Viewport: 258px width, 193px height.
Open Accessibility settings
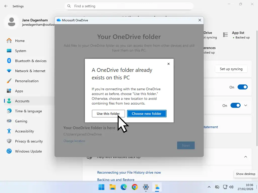24,131
